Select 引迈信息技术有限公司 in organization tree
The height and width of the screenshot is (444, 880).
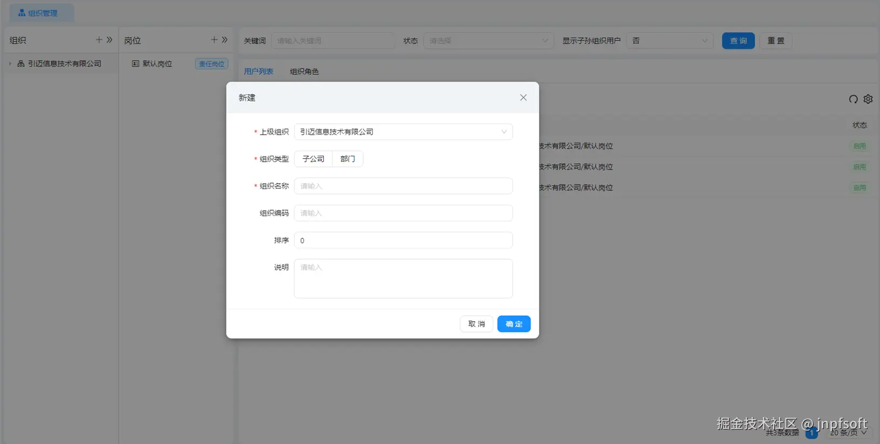[x=65, y=64]
